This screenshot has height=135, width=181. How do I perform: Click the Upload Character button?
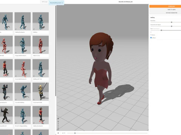(x=165, y=13)
